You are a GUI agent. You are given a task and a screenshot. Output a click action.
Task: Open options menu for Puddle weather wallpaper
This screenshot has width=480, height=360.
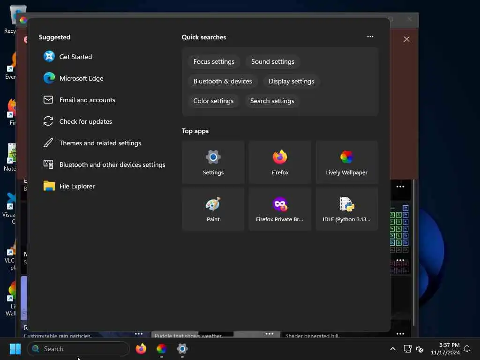(270, 334)
